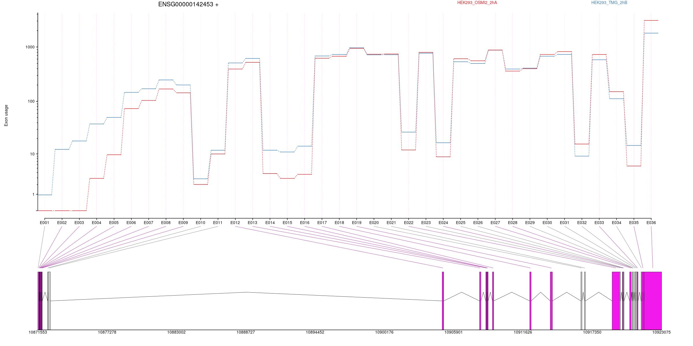Click exon label E008

166,223
